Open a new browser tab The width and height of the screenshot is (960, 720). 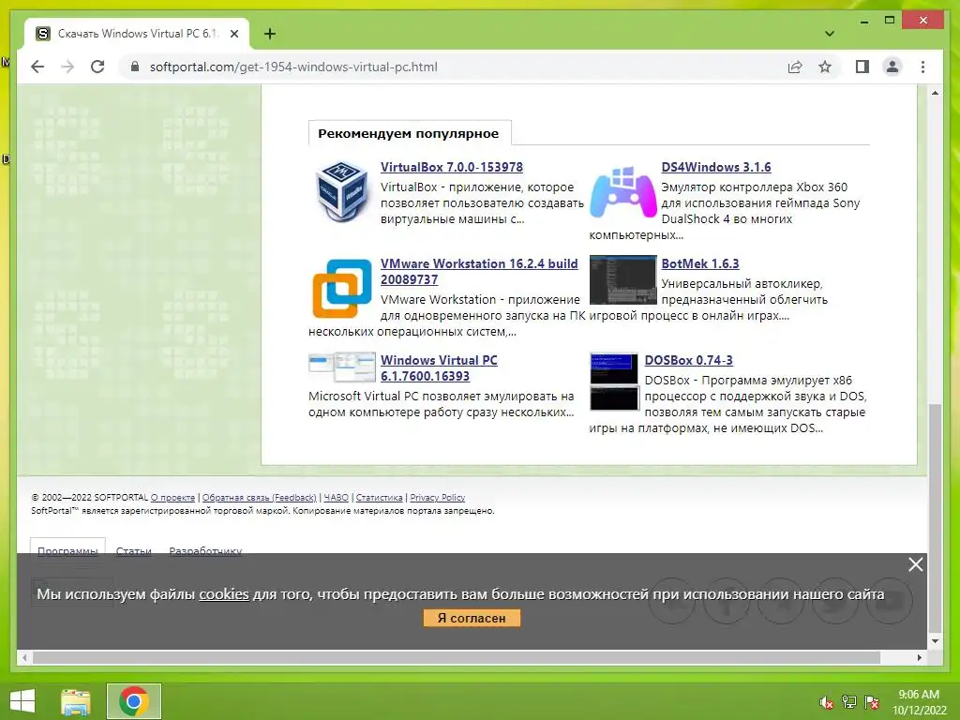[x=270, y=34]
